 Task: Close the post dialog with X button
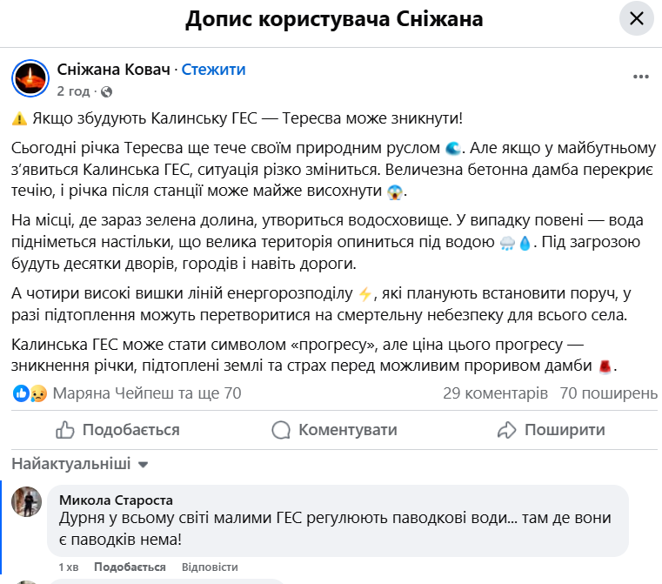(x=637, y=18)
